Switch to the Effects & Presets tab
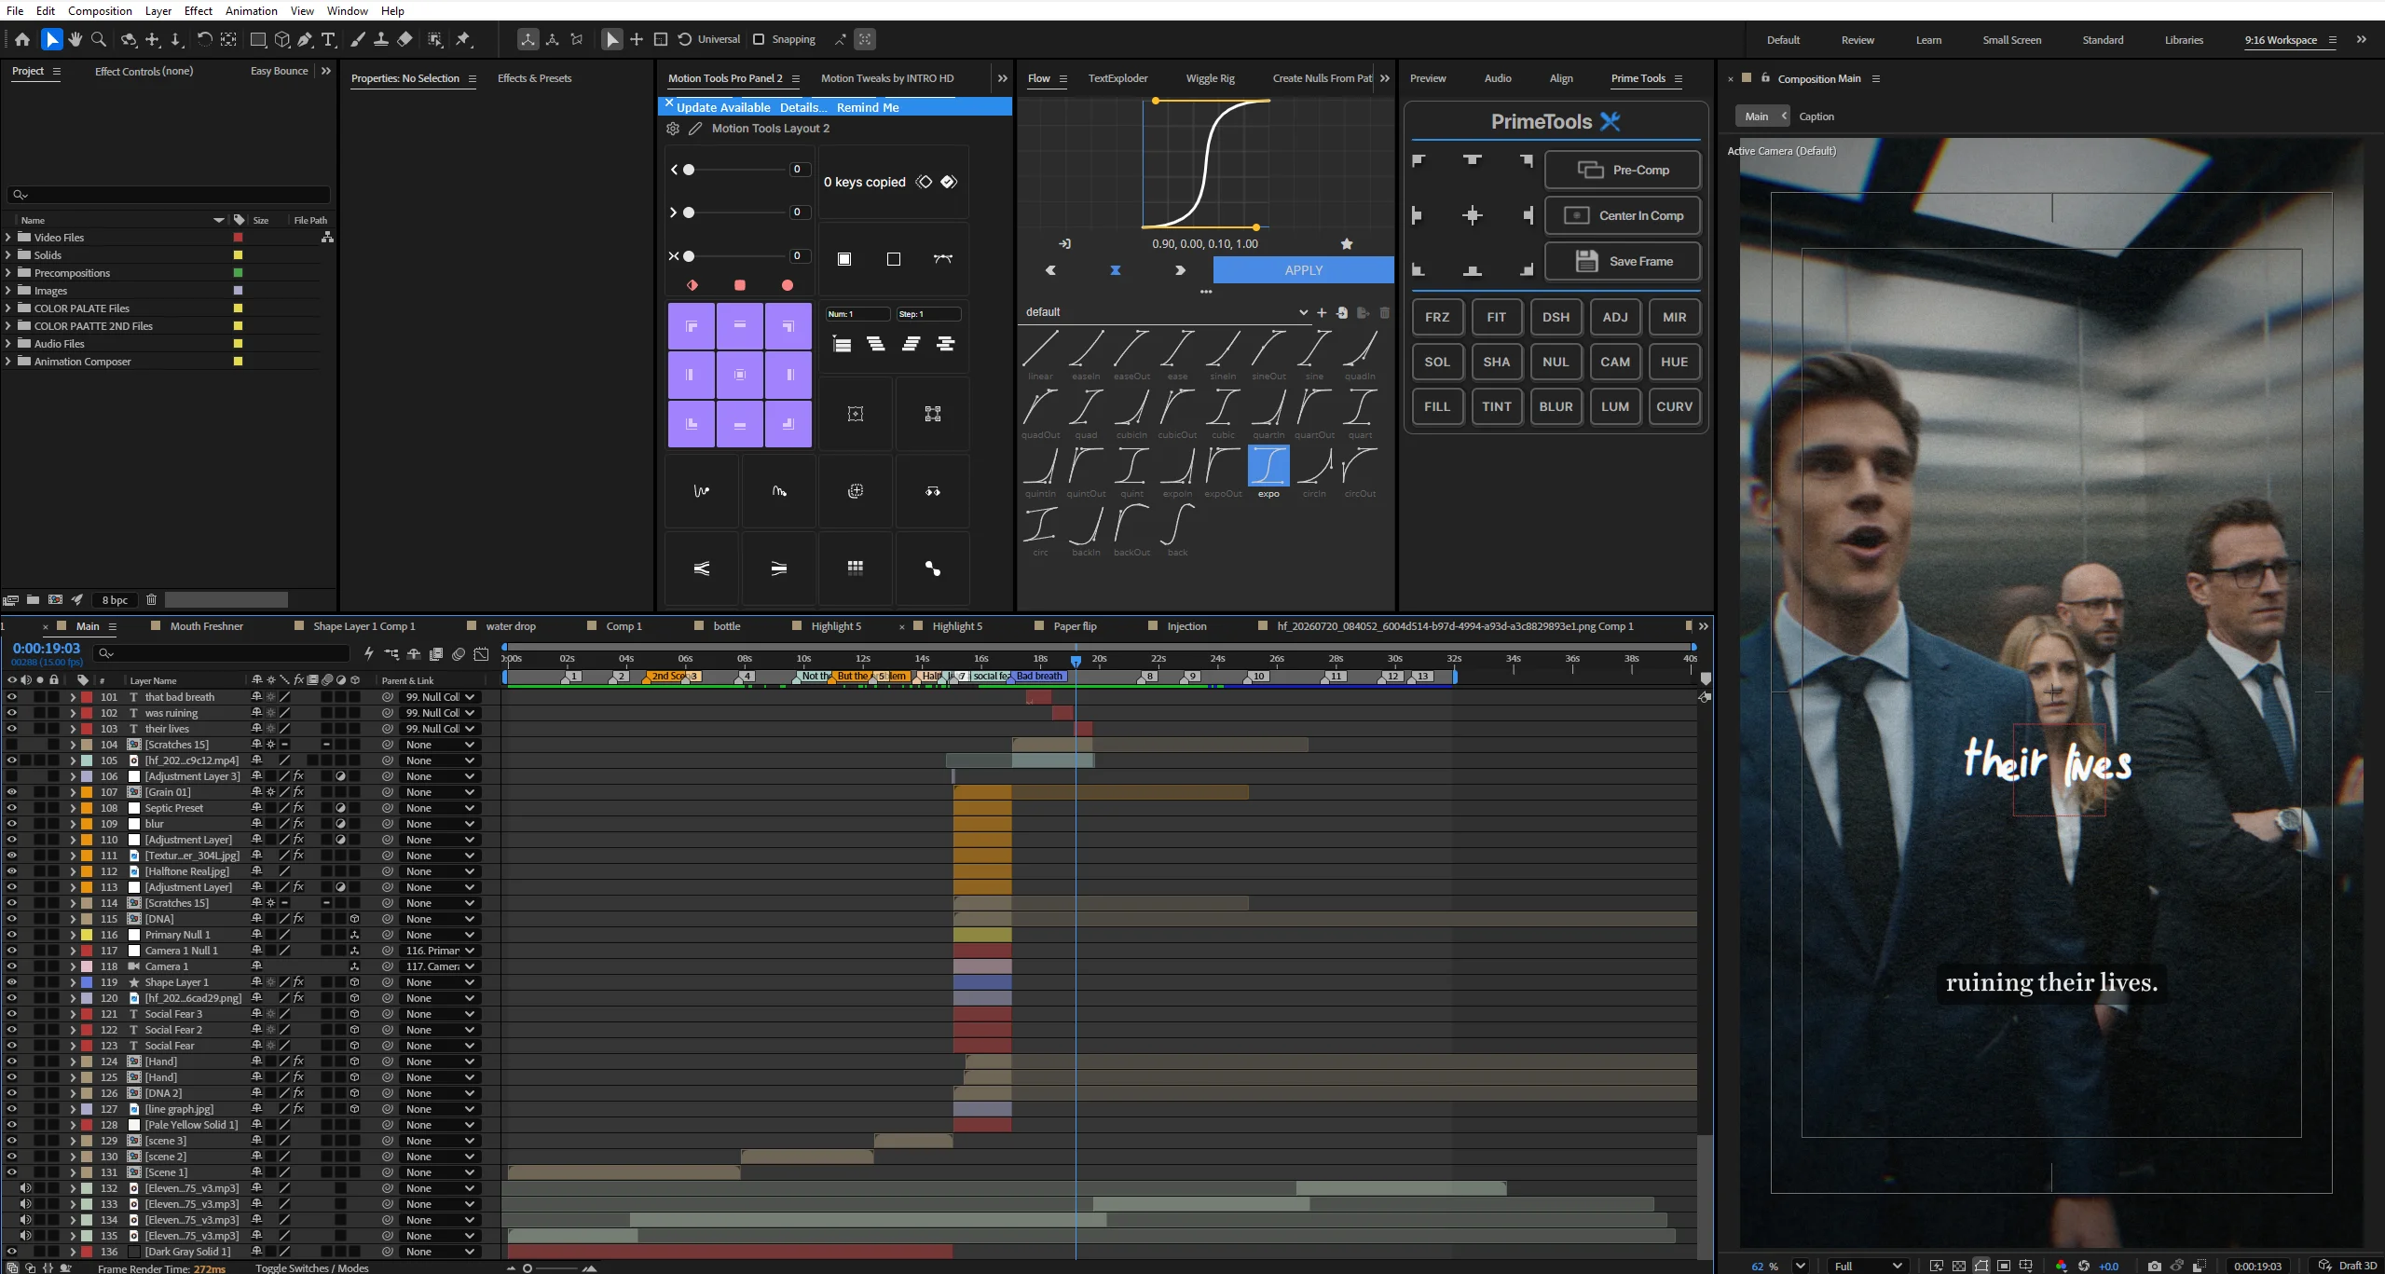The image size is (2385, 1274). pyautogui.click(x=535, y=78)
